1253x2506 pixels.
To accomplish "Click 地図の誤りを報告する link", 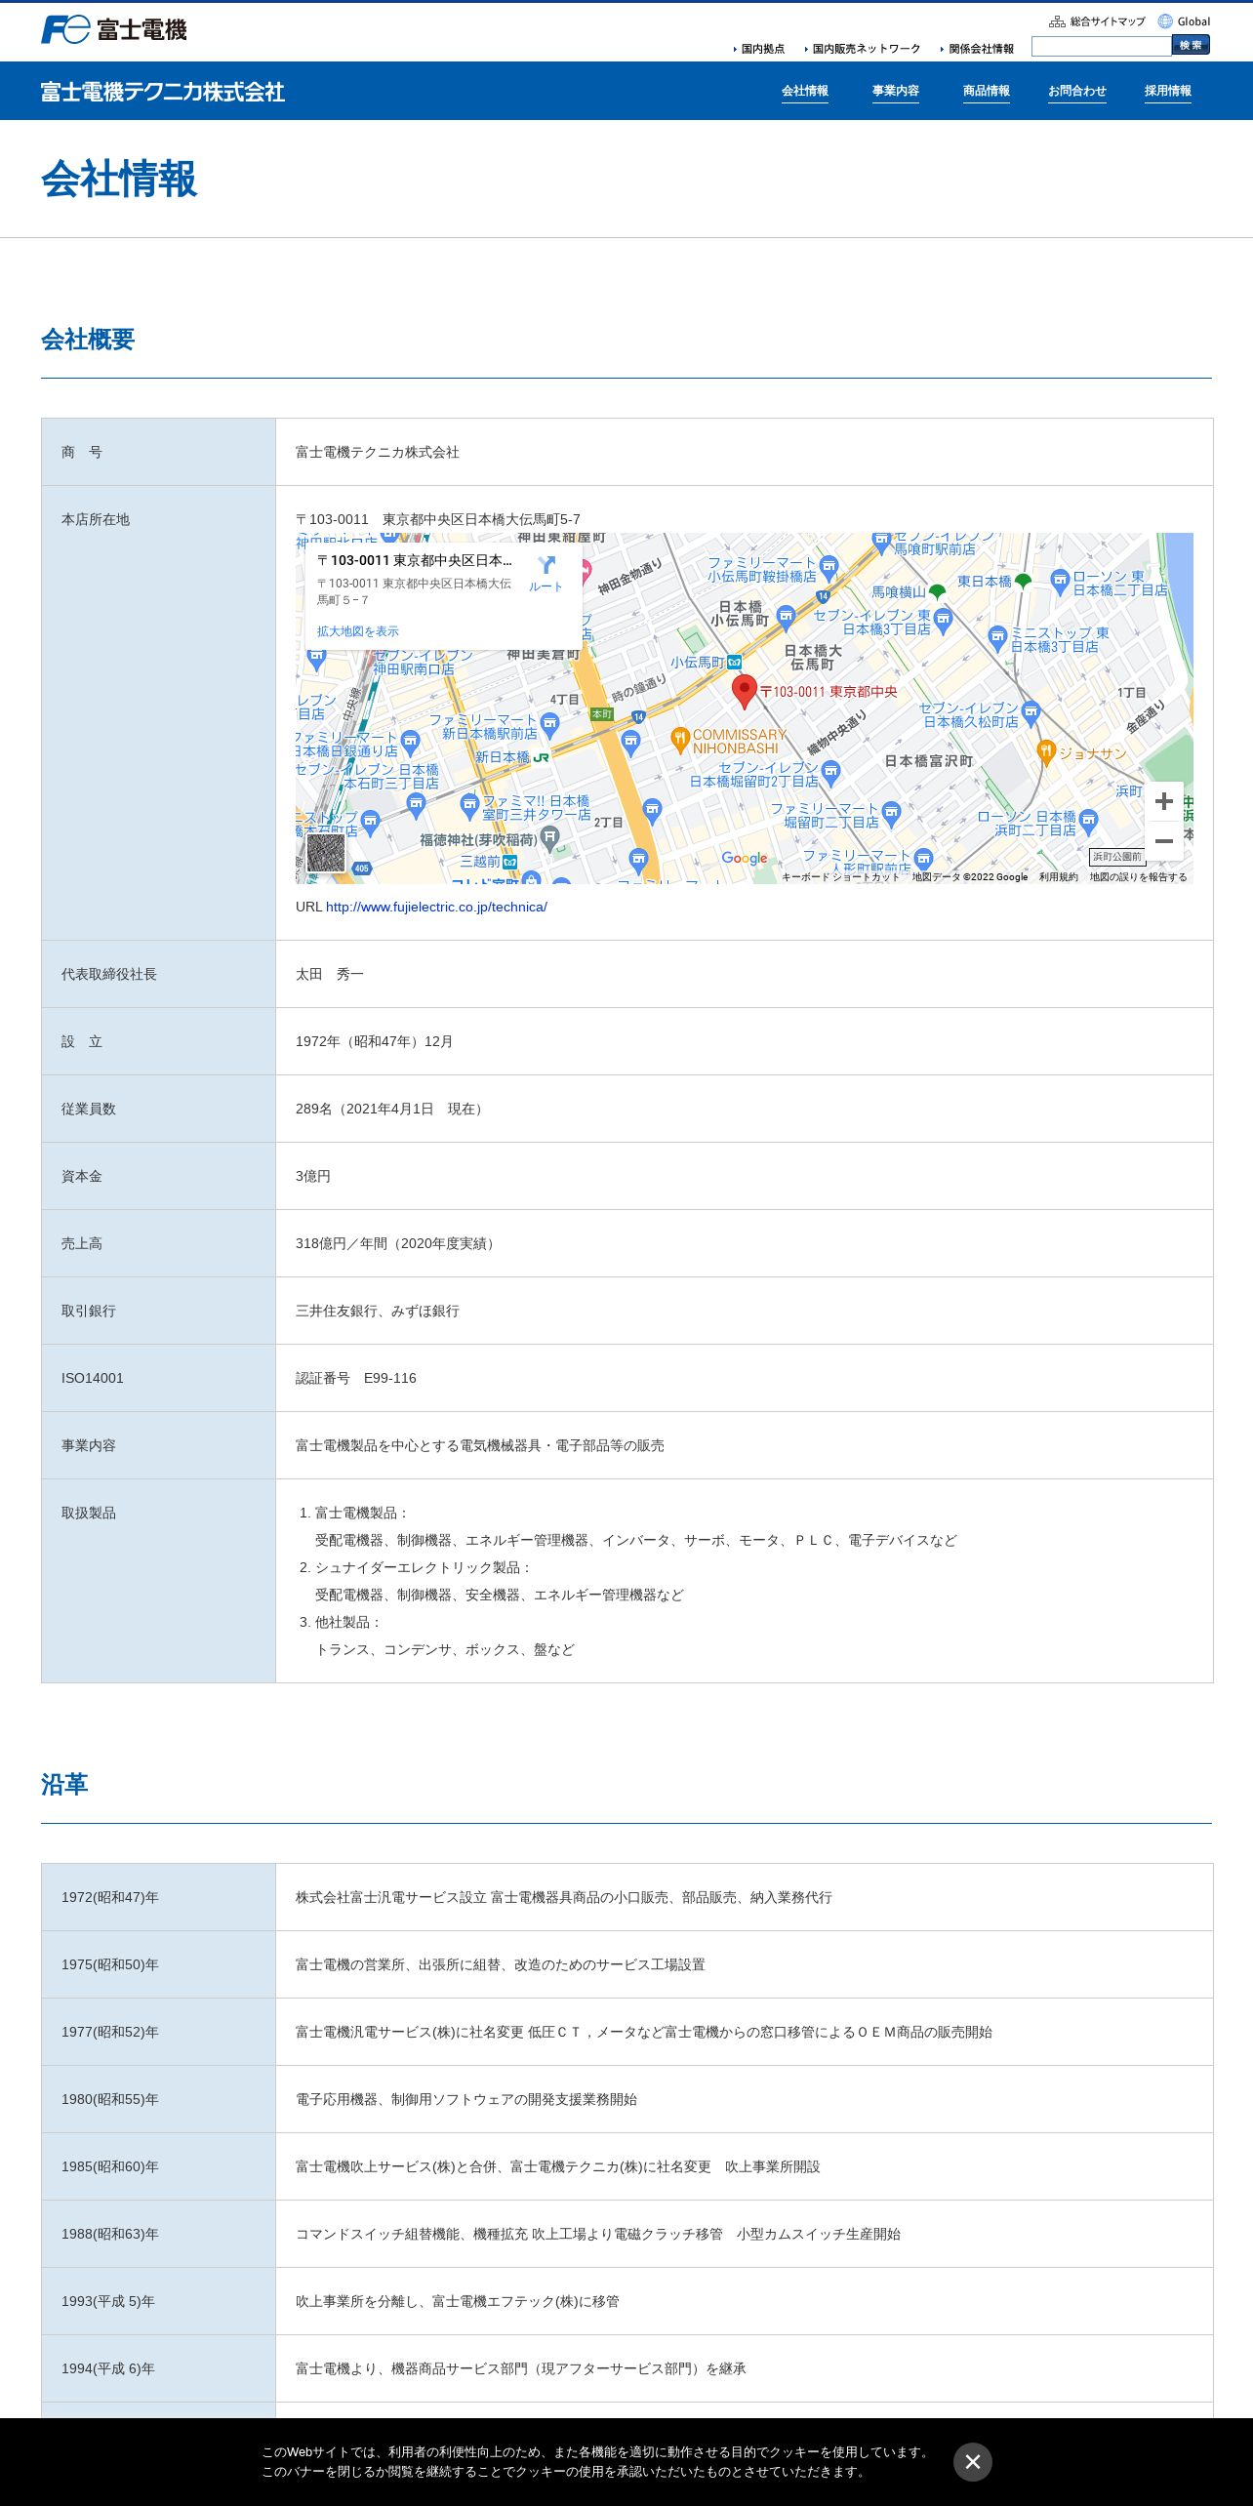I will (x=1139, y=877).
